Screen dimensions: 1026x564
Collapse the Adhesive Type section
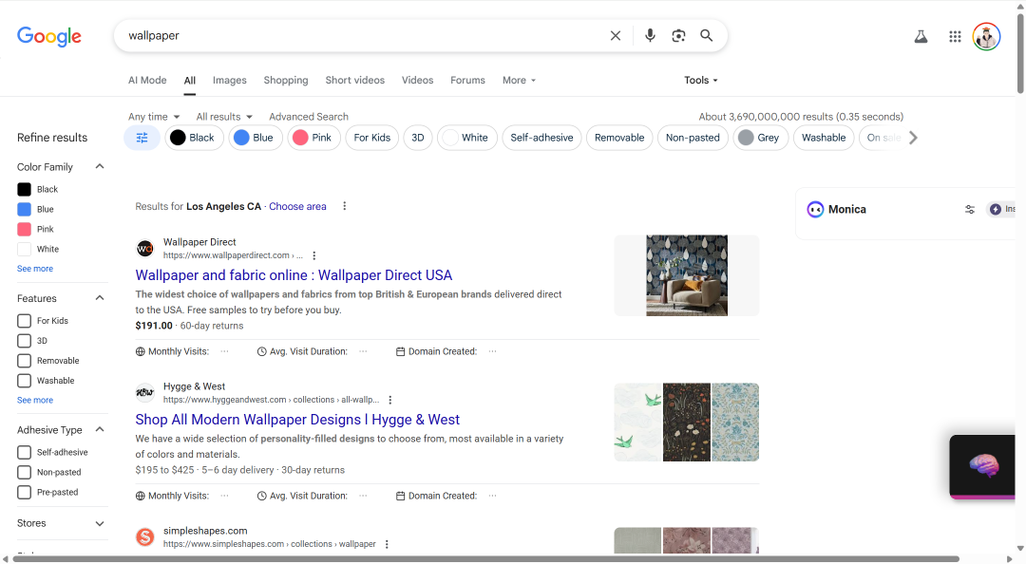100,429
